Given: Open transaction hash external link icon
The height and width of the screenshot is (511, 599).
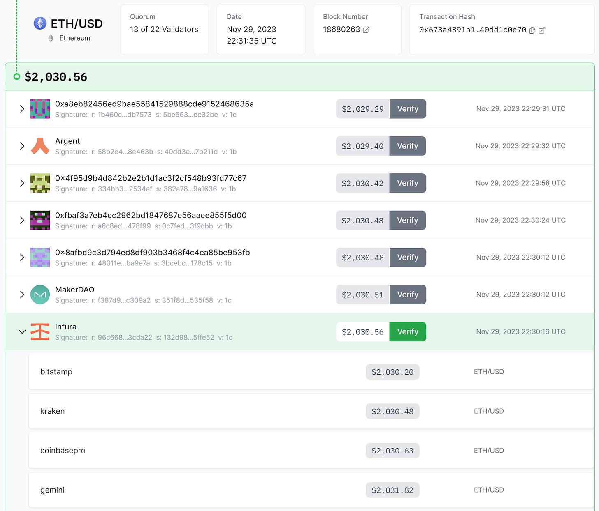Looking at the screenshot, I should pos(542,30).
